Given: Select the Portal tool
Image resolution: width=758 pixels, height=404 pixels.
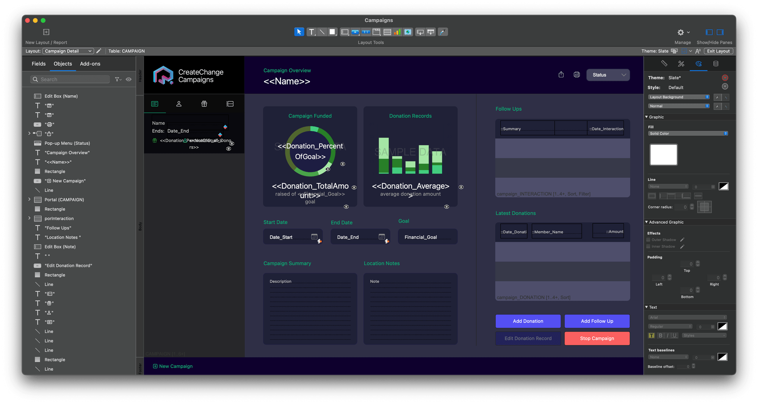Looking at the screenshot, I should (x=387, y=32).
